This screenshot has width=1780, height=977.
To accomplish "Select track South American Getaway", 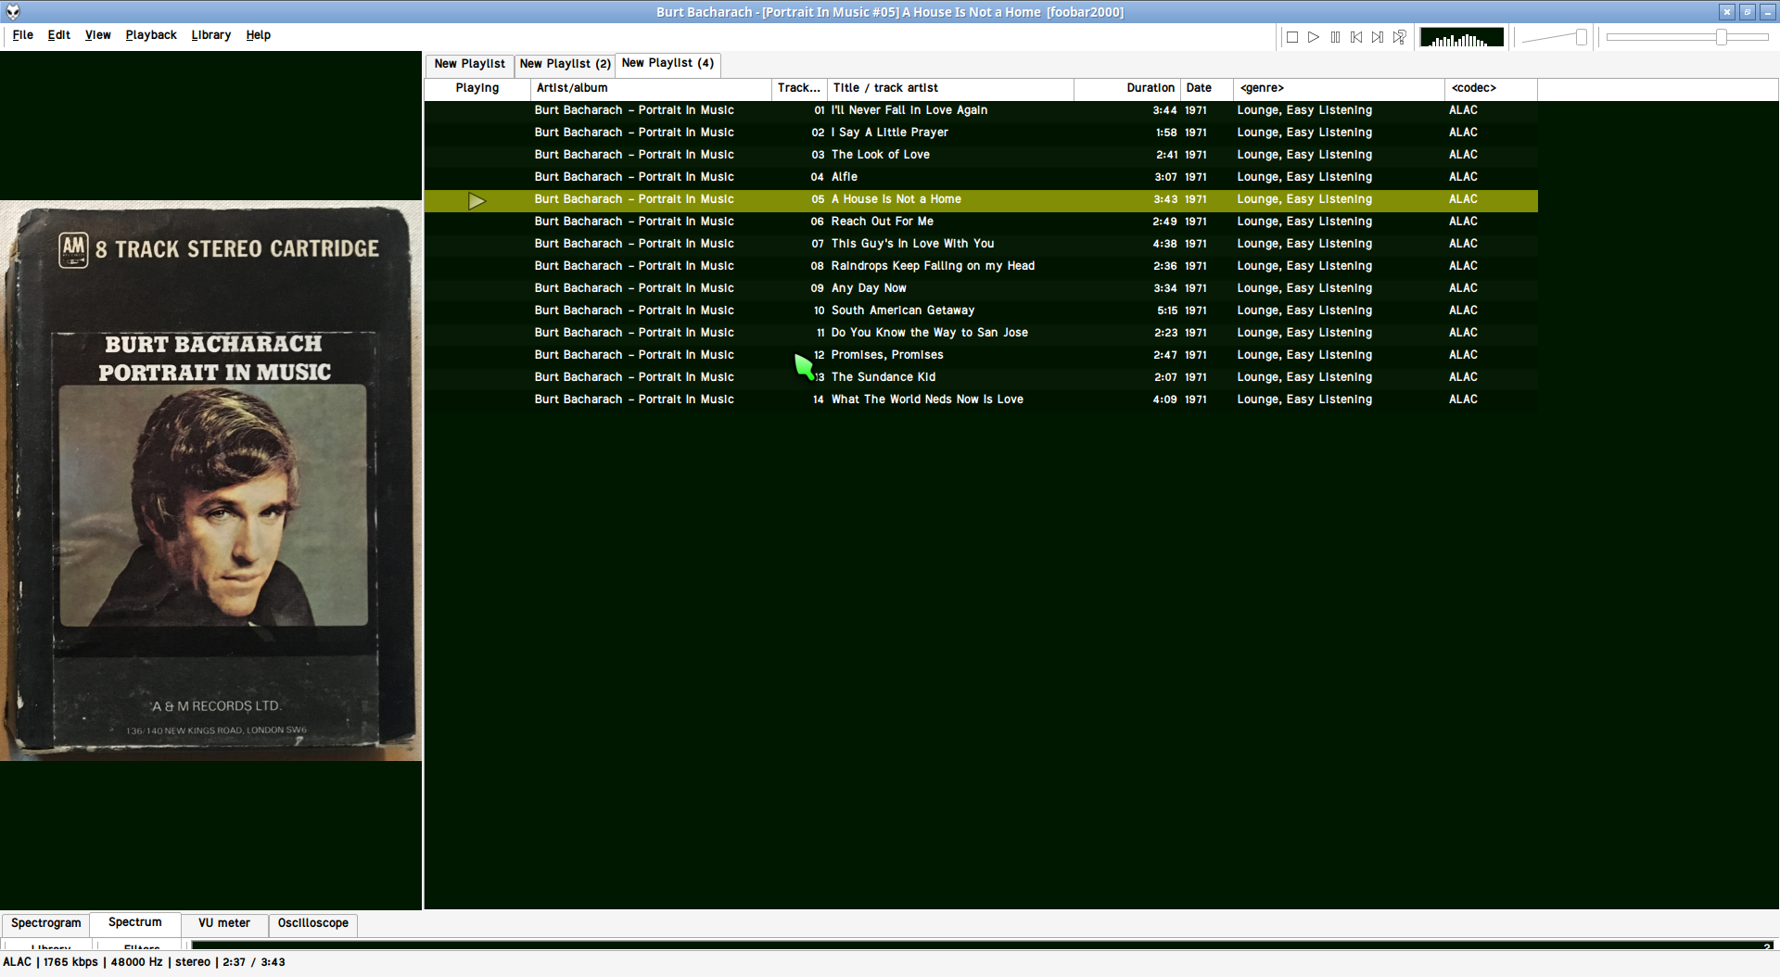I will (981, 311).
